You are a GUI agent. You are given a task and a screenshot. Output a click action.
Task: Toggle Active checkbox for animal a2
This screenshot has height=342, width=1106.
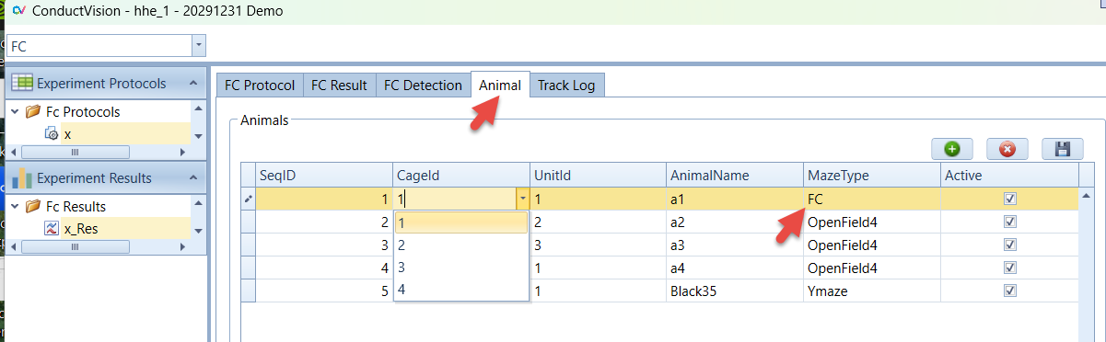click(x=1010, y=222)
